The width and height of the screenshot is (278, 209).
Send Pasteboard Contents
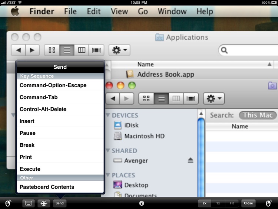coord(60,187)
